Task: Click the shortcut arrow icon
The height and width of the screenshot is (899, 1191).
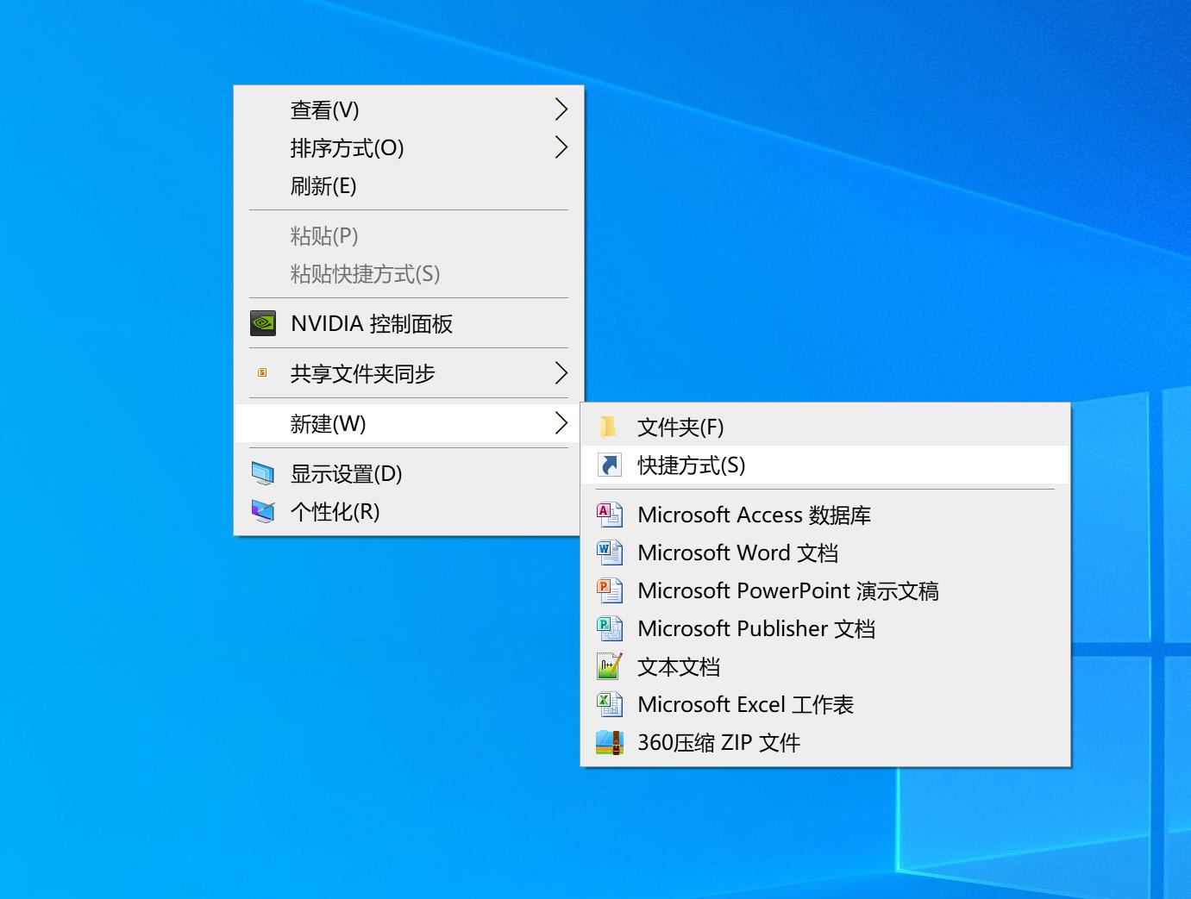Action: coord(609,465)
